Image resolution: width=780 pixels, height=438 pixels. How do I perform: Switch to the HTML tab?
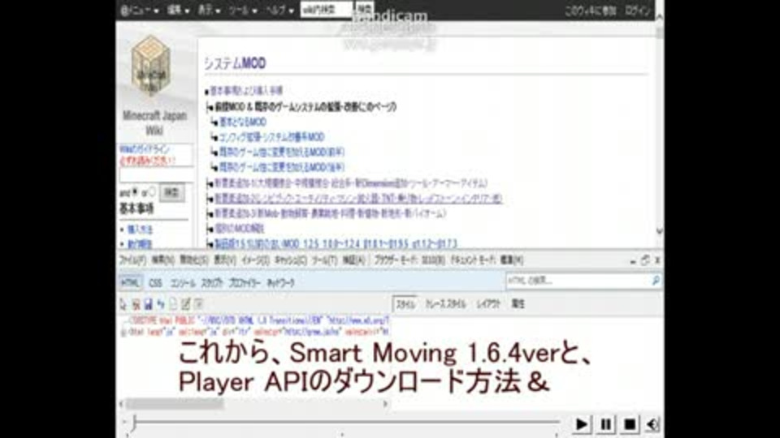130,282
